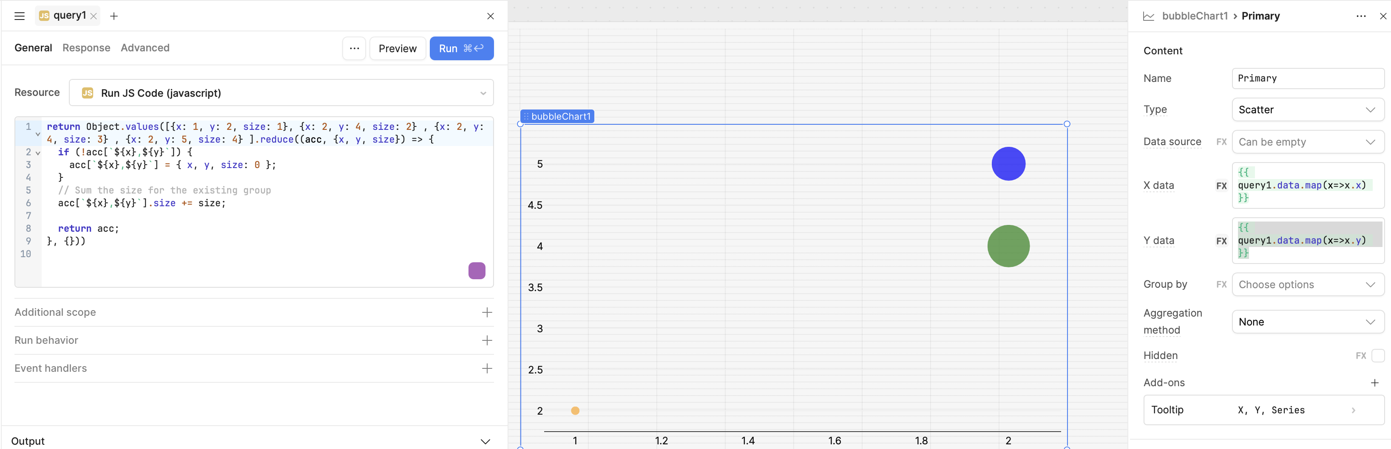
Task: Collapse code fold arrow on line 1
Action: (x=38, y=134)
